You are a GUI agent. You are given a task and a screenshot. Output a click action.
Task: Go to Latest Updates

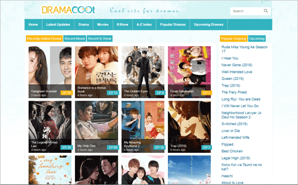pyautogui.click(x=58, y=24)
